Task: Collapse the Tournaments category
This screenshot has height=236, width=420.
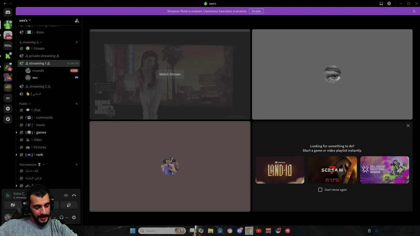Action: [x=32, y=165]
